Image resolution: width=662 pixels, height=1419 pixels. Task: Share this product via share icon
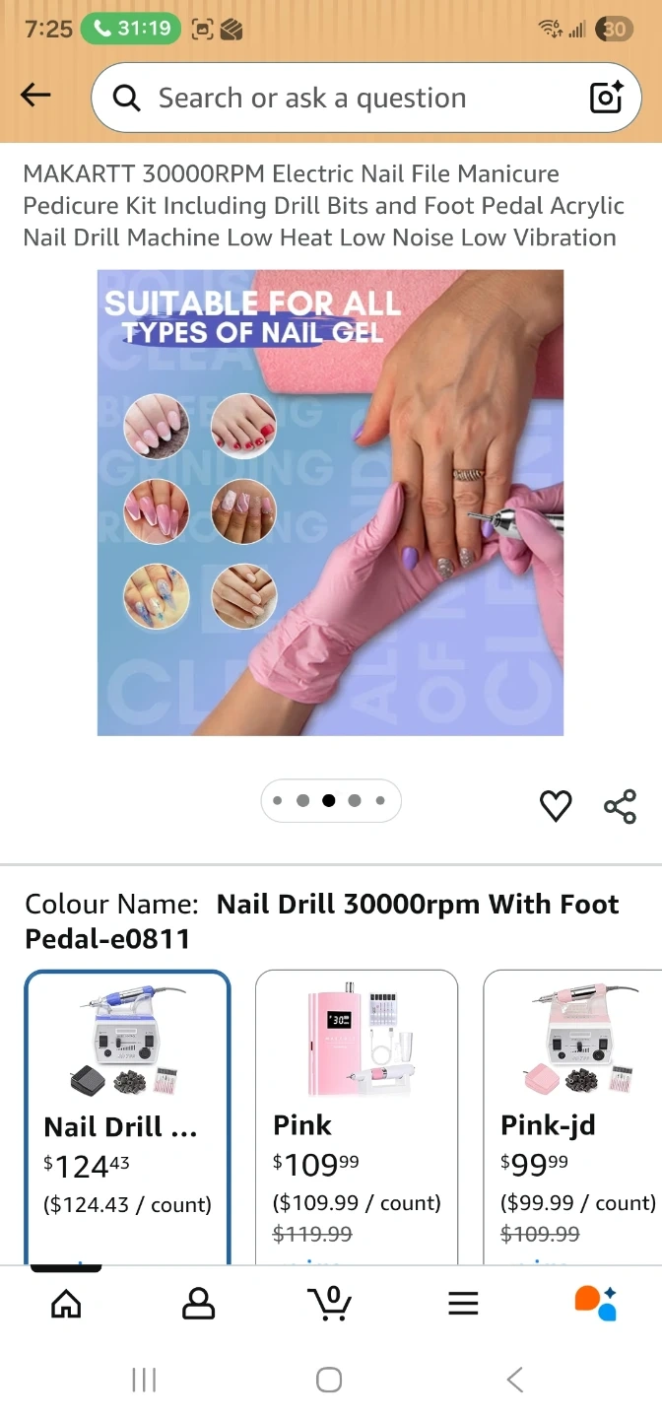[620, 806]
